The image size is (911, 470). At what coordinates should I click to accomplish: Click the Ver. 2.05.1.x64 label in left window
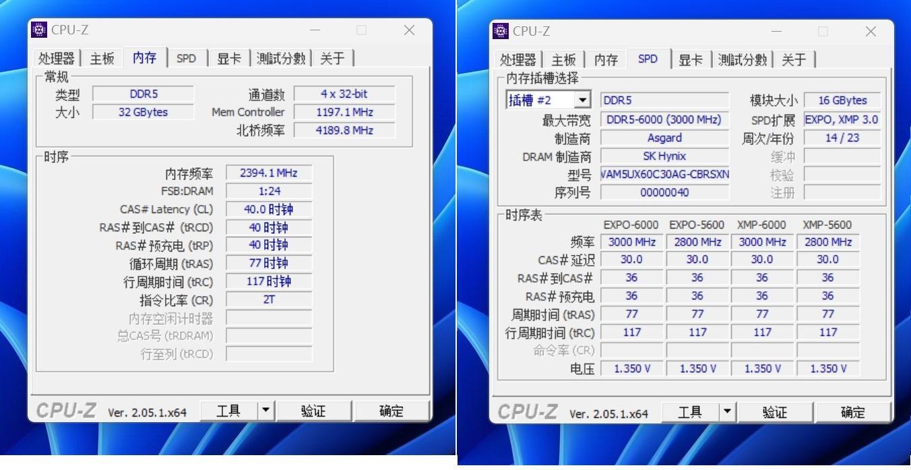point(147,412)
